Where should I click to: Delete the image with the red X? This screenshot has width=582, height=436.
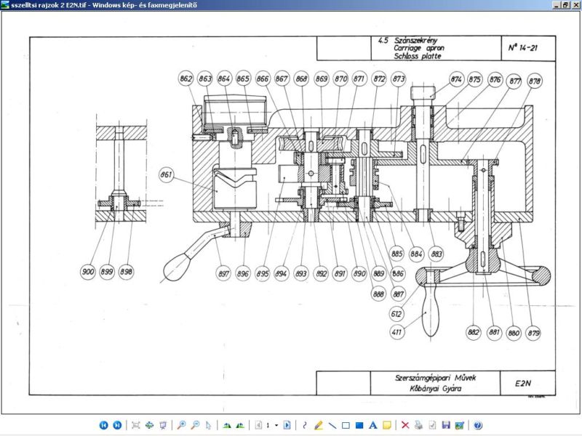pyautogui.click(x=405, y=425)
